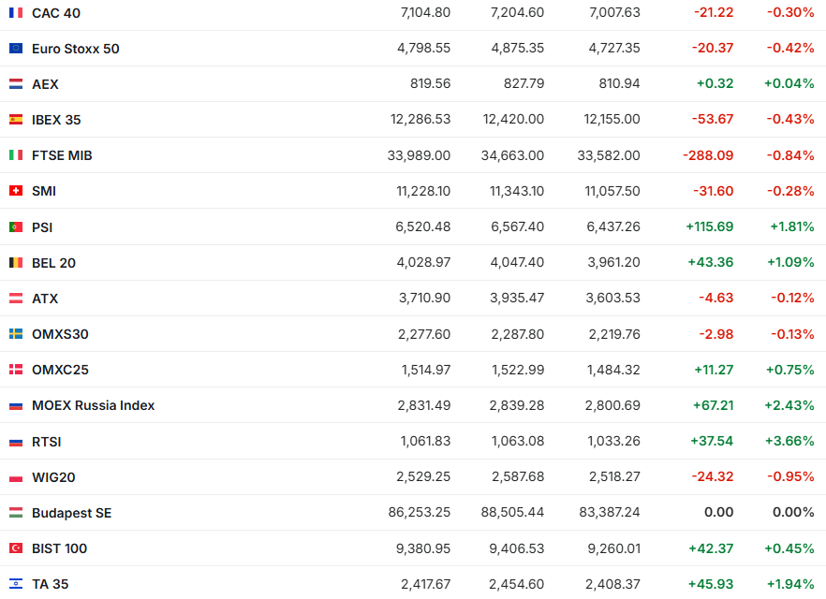826x599 pixels.
Task: Click the Turkey flag icon beside BIST 100
Action: [16, 548]
